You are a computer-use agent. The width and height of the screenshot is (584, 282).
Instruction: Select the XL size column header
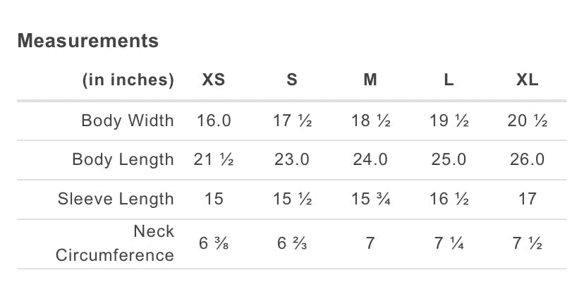pos(527,80)
